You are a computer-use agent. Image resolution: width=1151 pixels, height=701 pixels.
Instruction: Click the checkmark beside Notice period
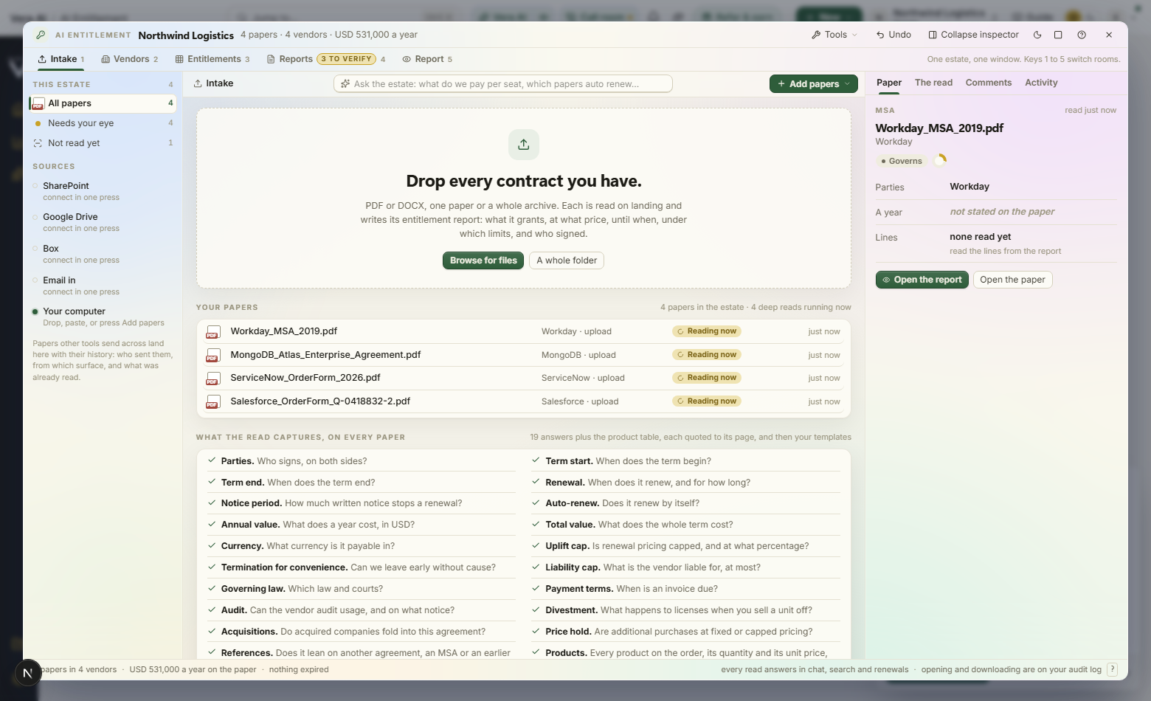(212, 503)
